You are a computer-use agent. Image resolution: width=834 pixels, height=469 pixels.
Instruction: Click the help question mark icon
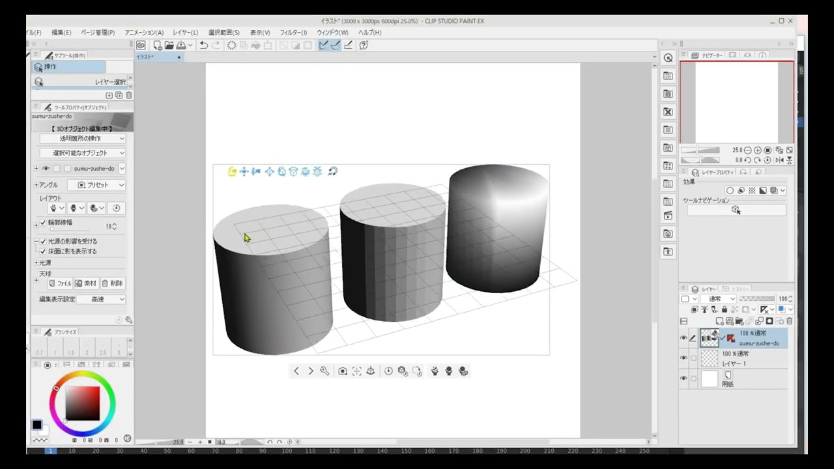pos(364,45)
